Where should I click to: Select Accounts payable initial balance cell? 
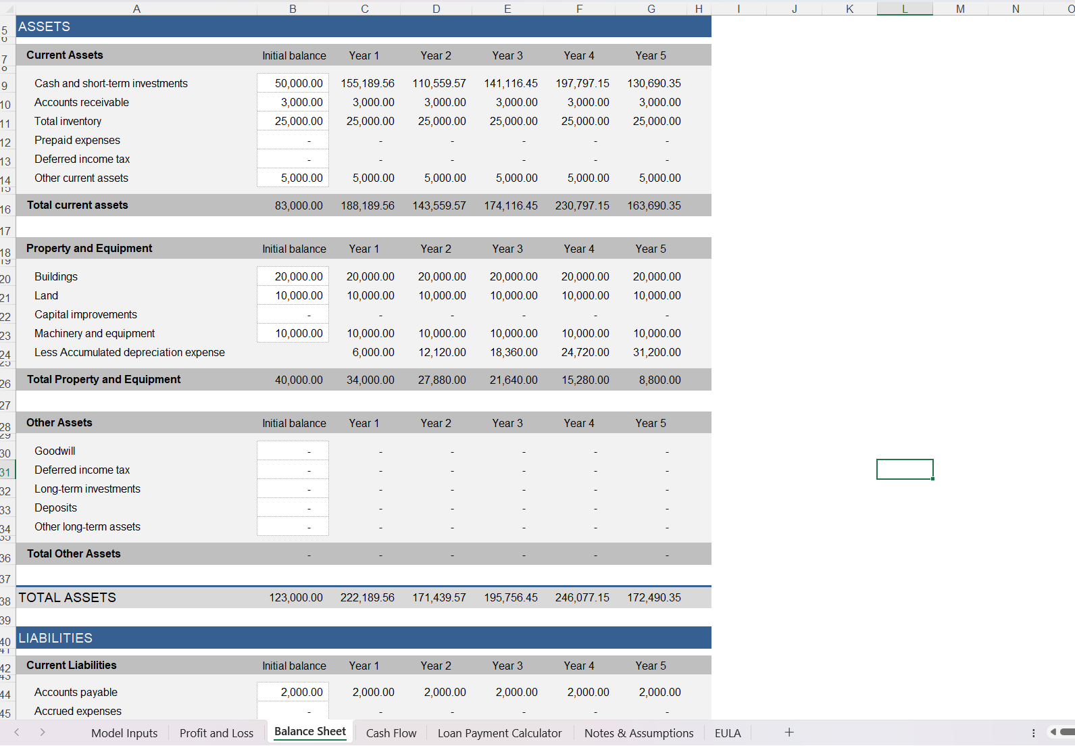pos(293,692)
